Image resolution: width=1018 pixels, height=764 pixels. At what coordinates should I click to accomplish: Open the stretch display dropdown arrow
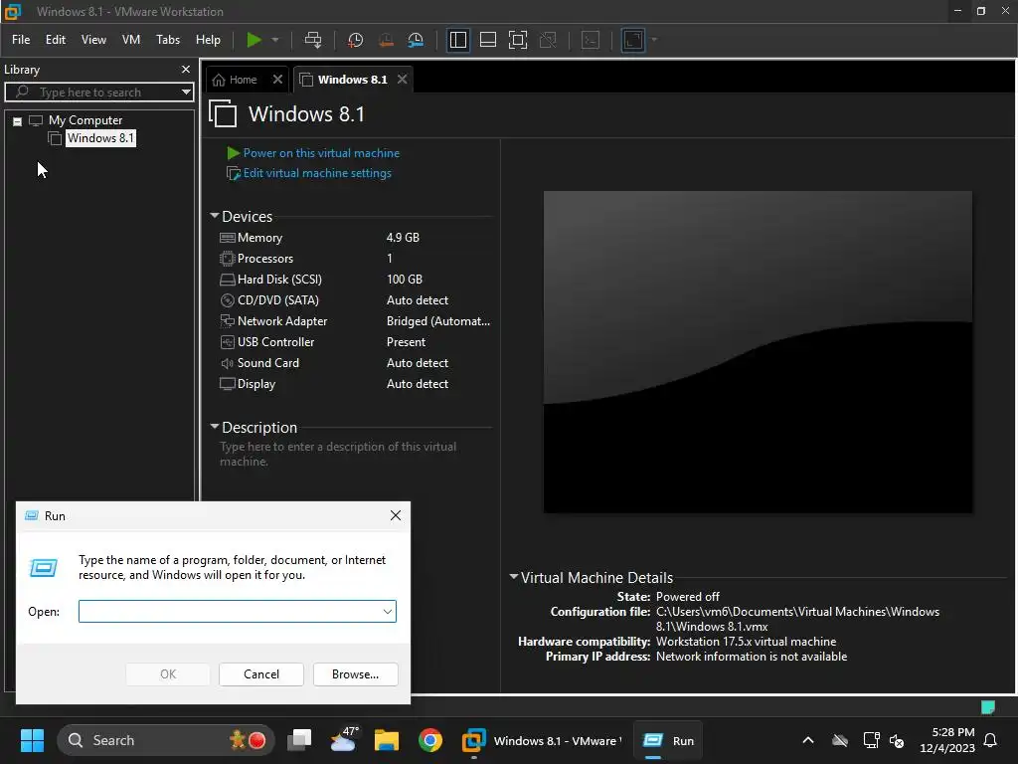pyautogui.click(x=654, y=40)
